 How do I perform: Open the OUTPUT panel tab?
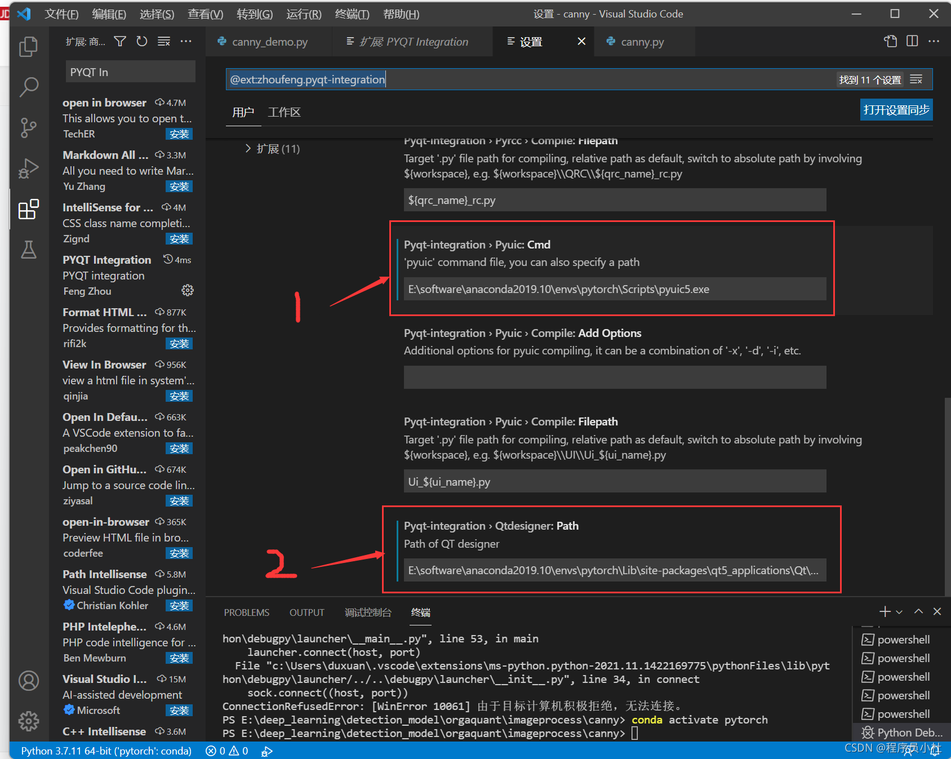coord(307,612)
